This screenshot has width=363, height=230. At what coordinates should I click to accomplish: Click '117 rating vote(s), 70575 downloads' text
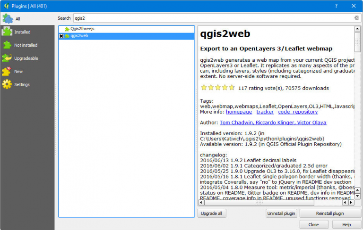click(284, 88)
